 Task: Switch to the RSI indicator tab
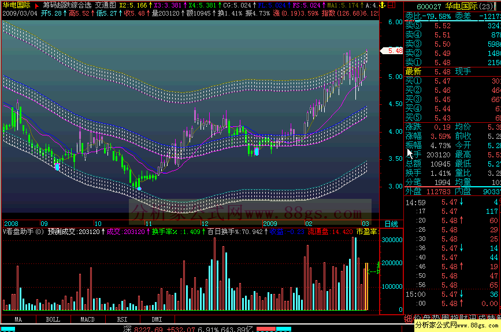(x=122, y=319)
